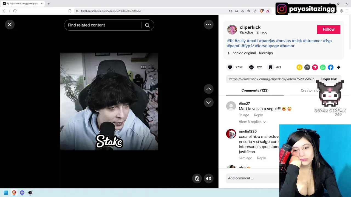351x197 pixels.
Task: Open Discord from the taskbar
Action: (x=22, y=193)
